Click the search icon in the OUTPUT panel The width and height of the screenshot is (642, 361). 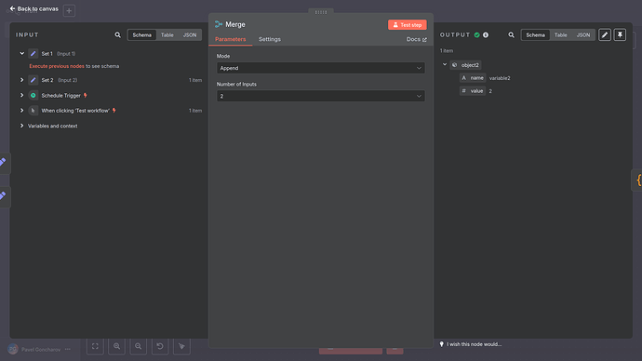(511, 35)
